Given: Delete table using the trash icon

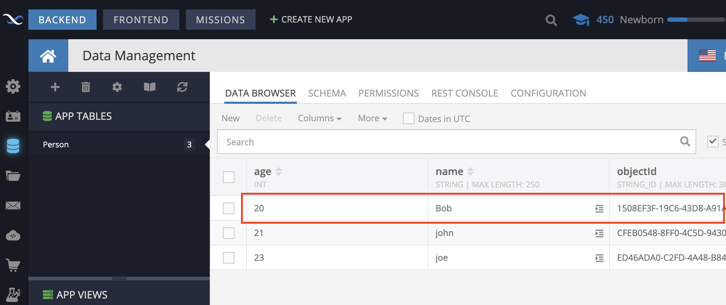Looking at the screenshot, I should (86, 87).
